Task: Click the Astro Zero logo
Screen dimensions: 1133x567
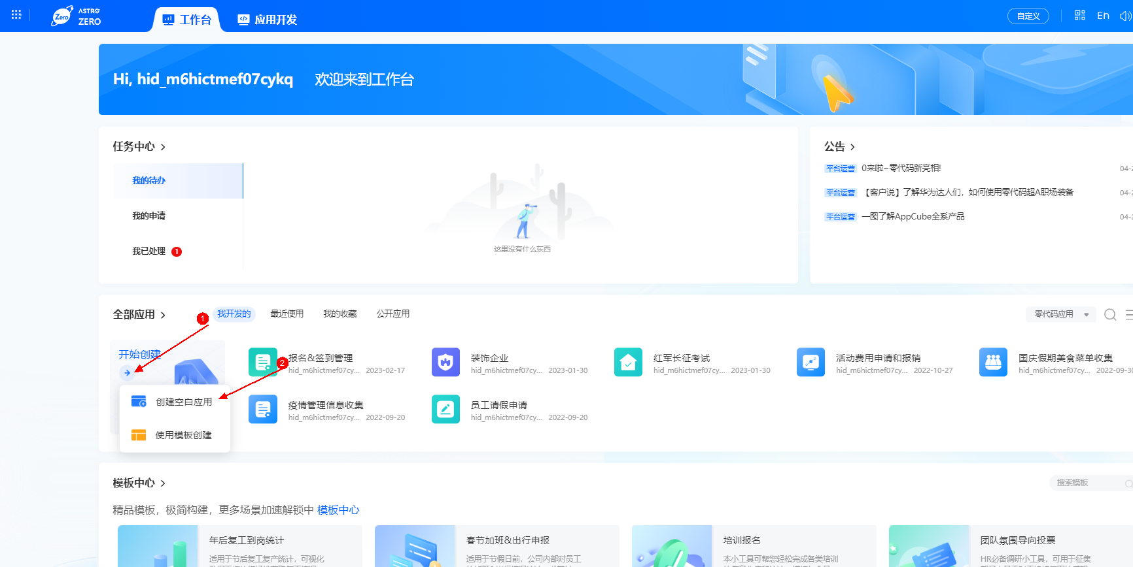Action: tap(76, 16)
